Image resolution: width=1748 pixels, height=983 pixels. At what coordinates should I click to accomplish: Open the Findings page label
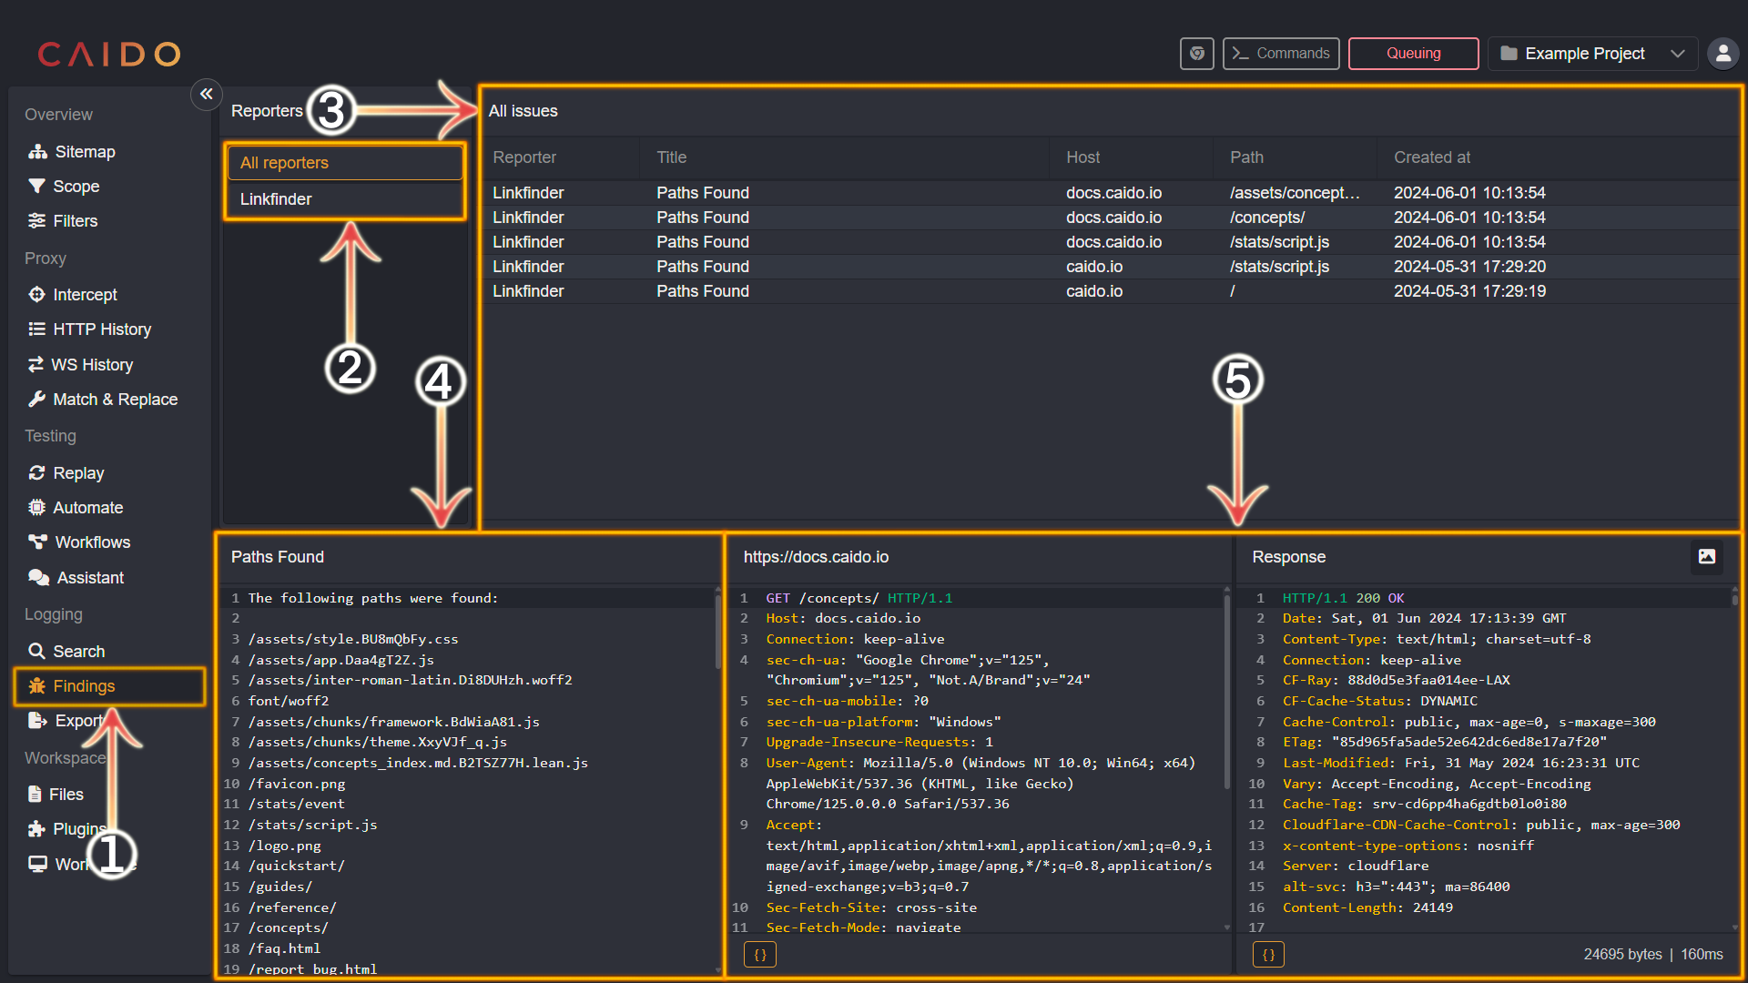84,686
